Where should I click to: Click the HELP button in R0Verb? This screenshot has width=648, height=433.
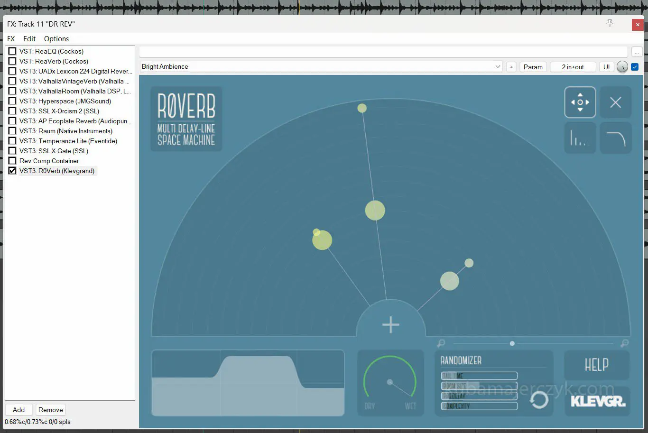[596, 365]
